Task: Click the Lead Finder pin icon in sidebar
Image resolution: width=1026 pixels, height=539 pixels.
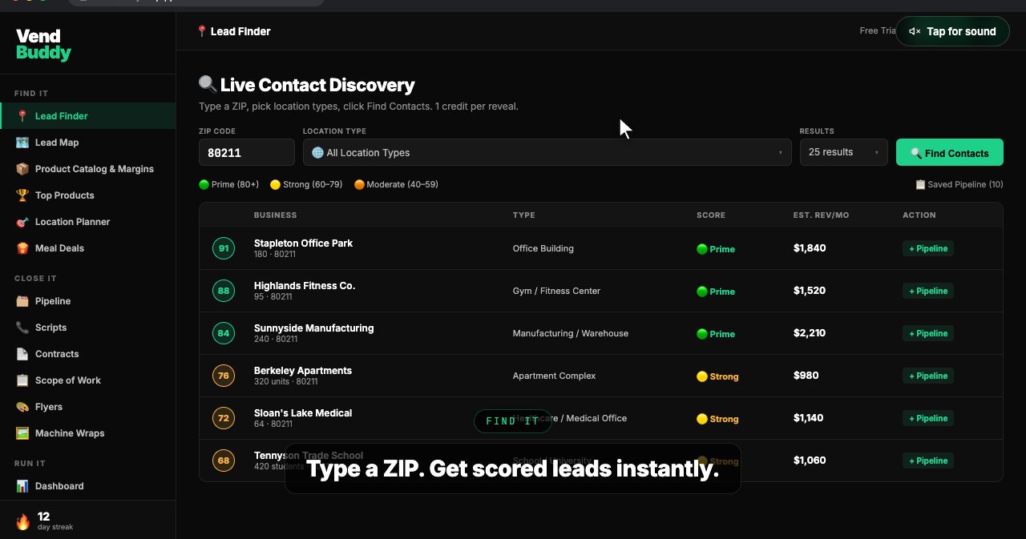Action: pos(22,116)
